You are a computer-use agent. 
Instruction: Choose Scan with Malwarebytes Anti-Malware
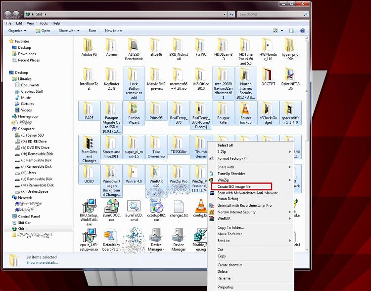251,193
